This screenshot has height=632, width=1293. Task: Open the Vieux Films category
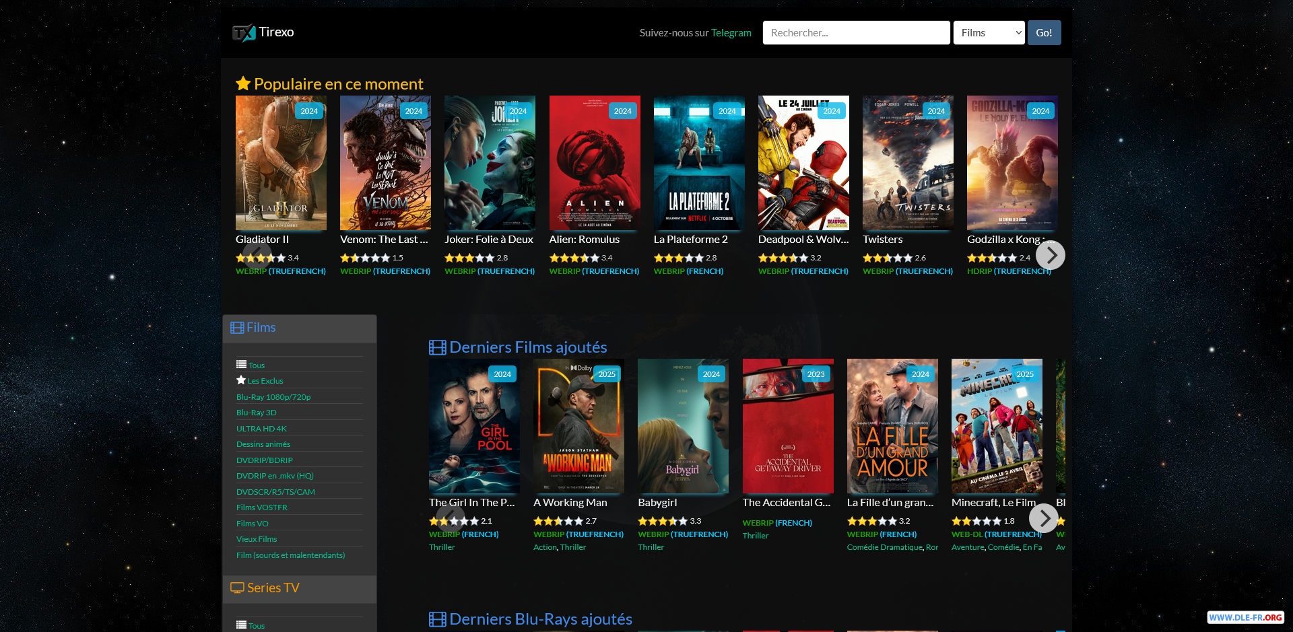pyautogui.click(x=257, y=539)
